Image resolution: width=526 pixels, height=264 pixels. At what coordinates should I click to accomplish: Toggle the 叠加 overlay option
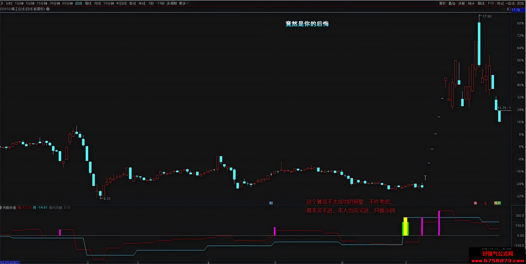(452, 3)
